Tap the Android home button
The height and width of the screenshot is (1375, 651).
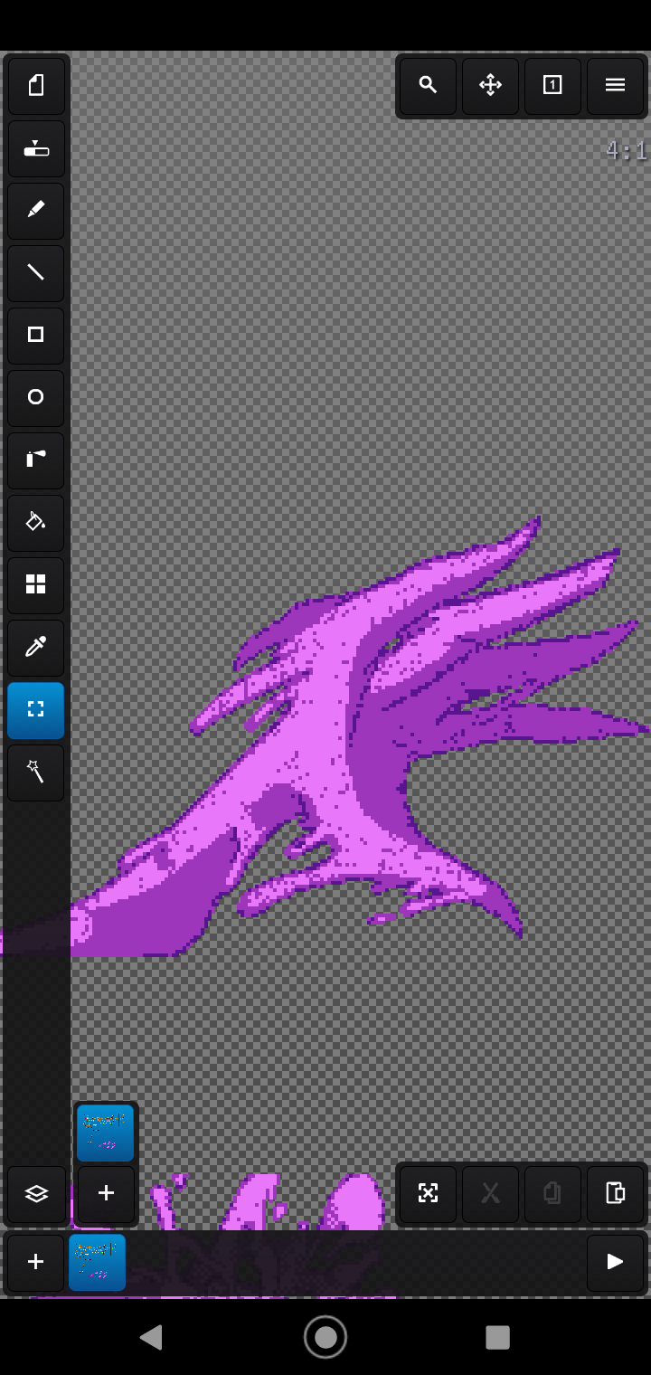325,1337
